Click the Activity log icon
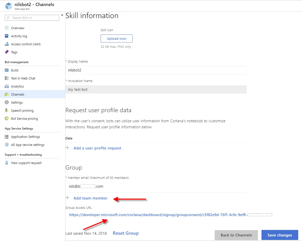Screen dimensions: 302x242 (7, 36)
